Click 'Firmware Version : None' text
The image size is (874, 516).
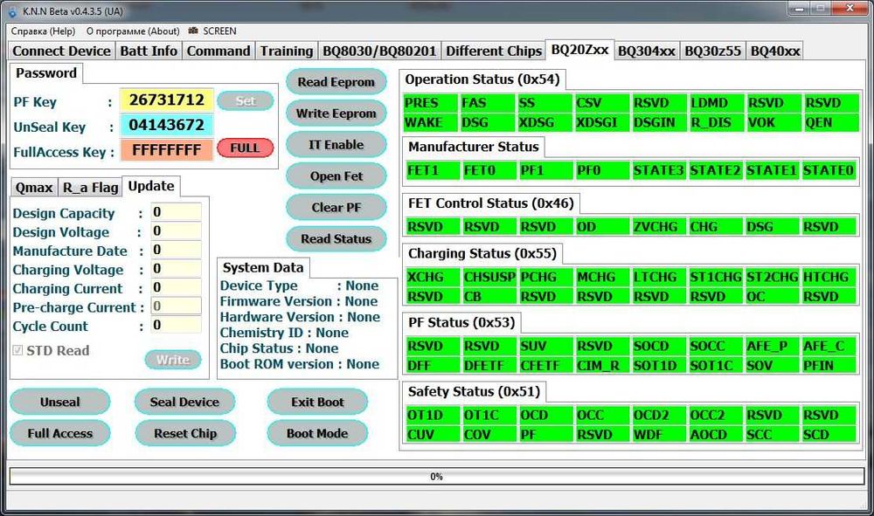[299, 301]
